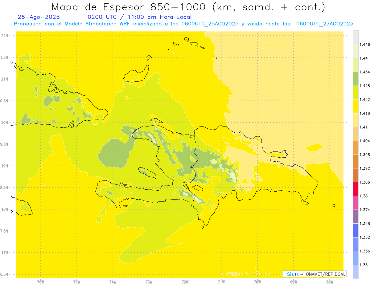Select the legend value '1.368'
The image size is (370, 286).
coord(365,223)
